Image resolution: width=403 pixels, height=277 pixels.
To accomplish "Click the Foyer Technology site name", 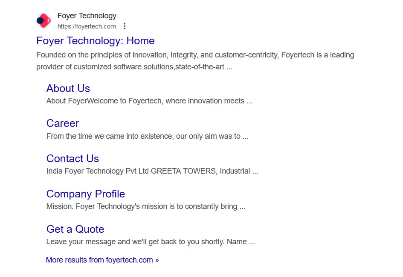I will click(87, 16).
